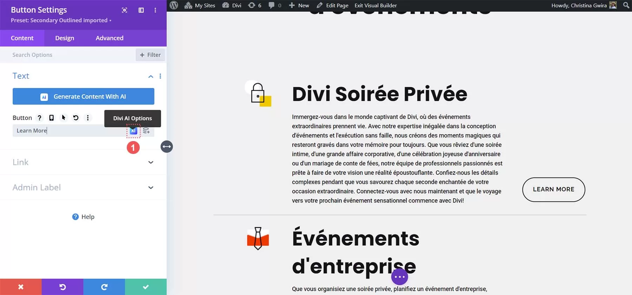Collapse the Text section chevron
The height and width of the screenshot is (295, 632).
pos(151,76)
